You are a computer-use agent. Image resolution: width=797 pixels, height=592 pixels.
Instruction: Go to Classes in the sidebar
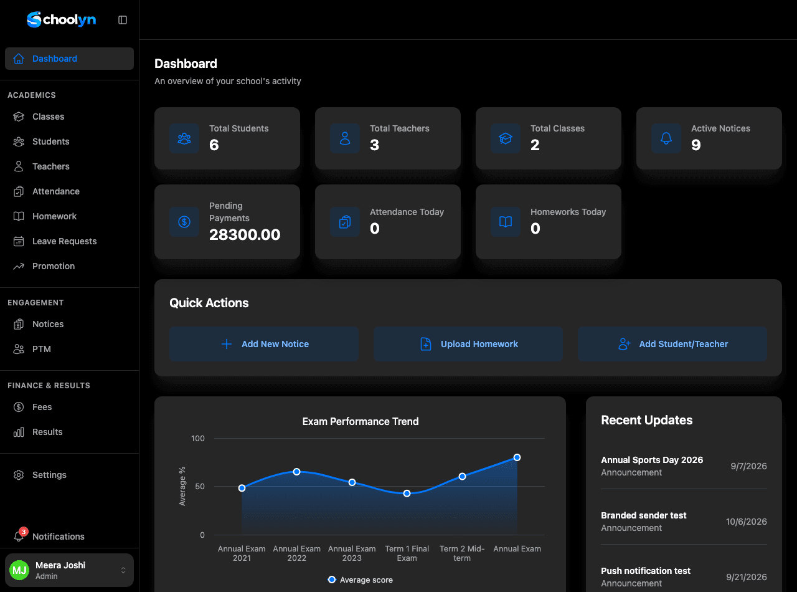click(69, 117)
